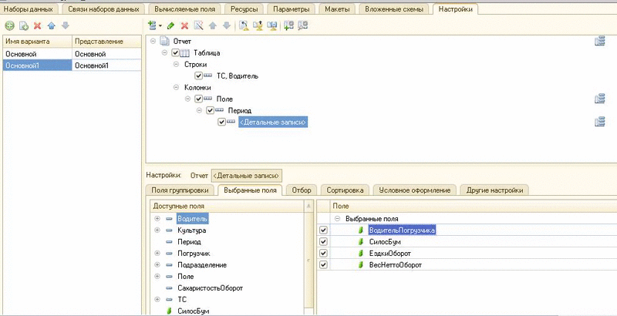The image size is (617, 316).
Task: Collapse the Отчет root node
Action: (153, 41)
